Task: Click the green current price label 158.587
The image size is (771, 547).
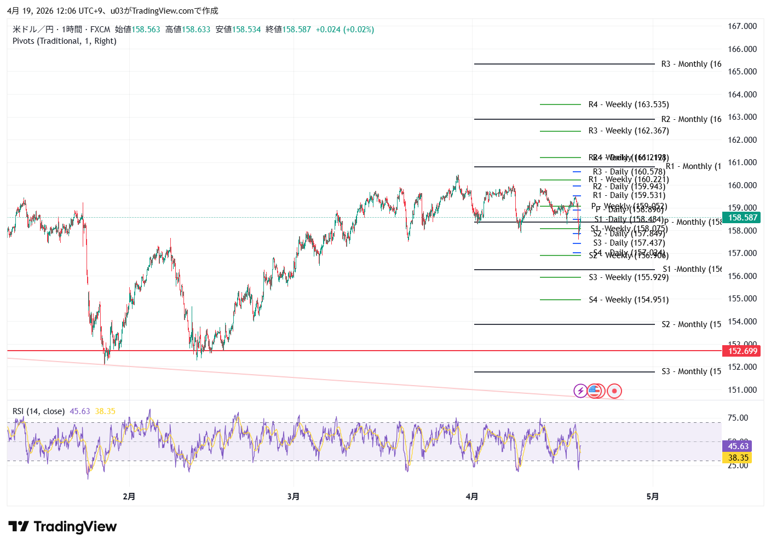Action: (x=743, y=218)
